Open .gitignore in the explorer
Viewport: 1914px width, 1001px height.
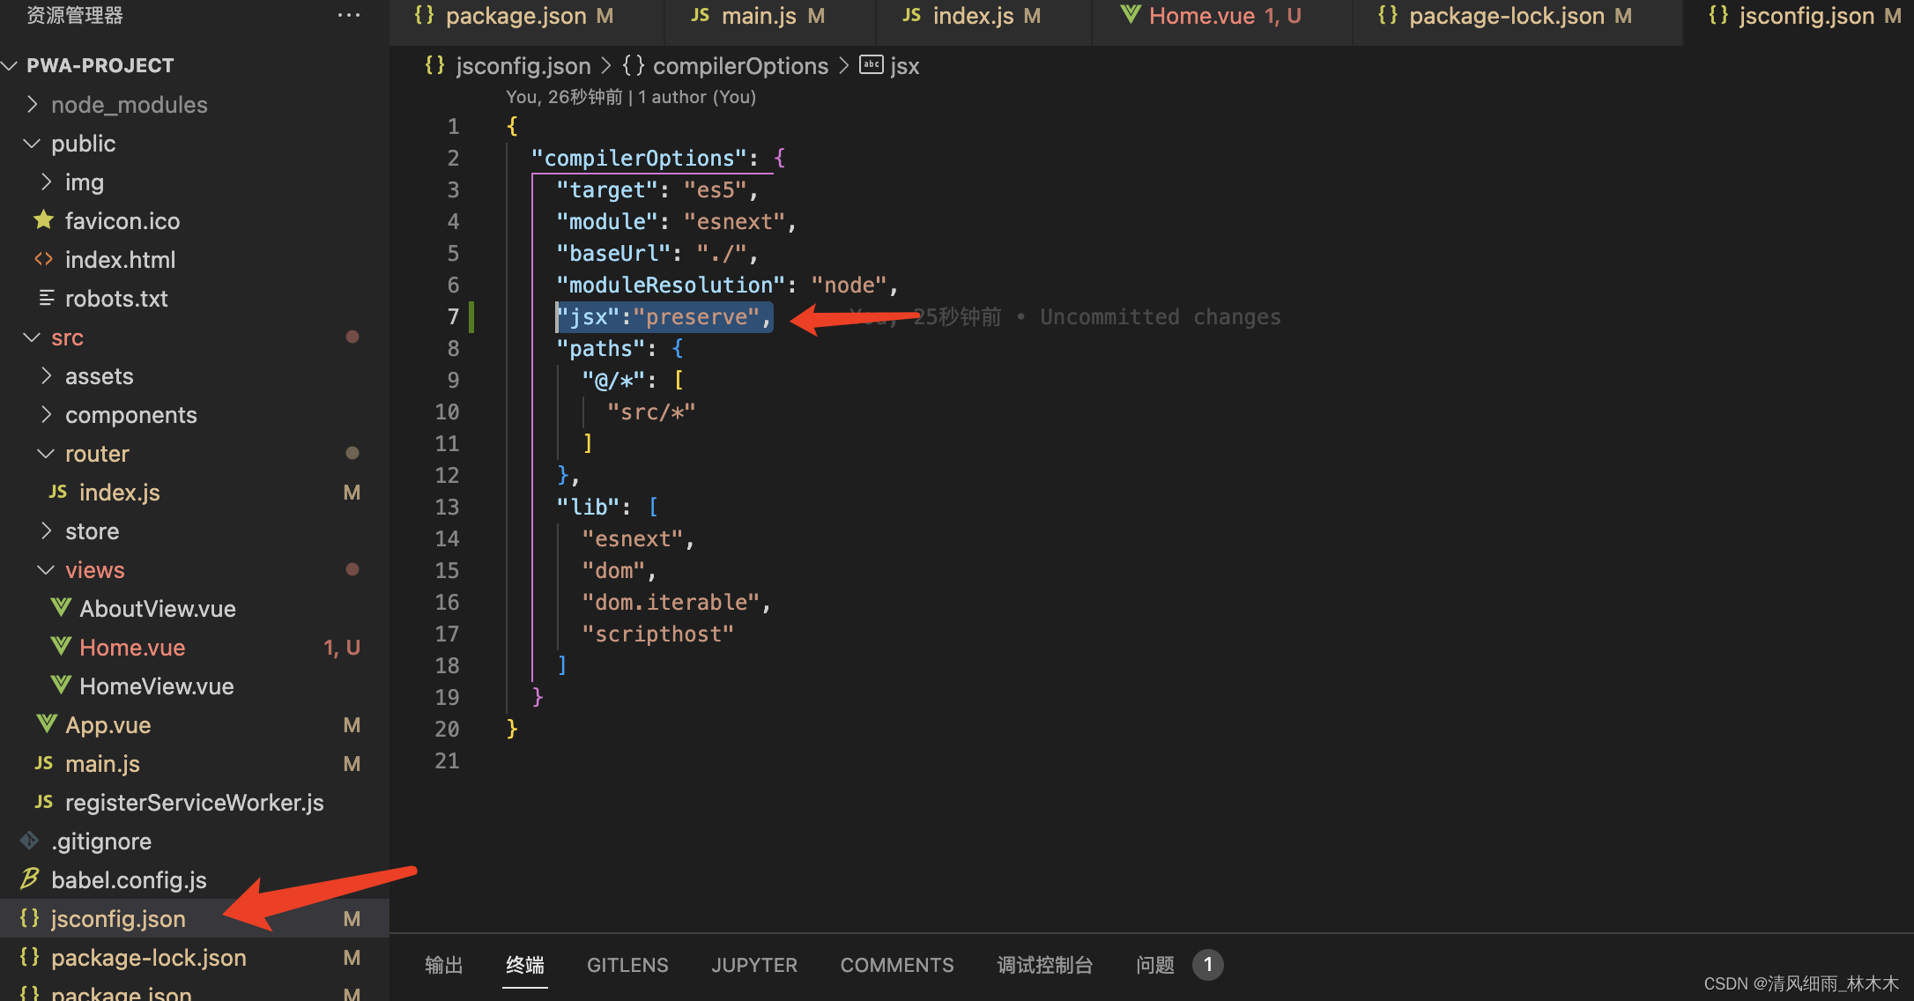(x=101, y=841)
